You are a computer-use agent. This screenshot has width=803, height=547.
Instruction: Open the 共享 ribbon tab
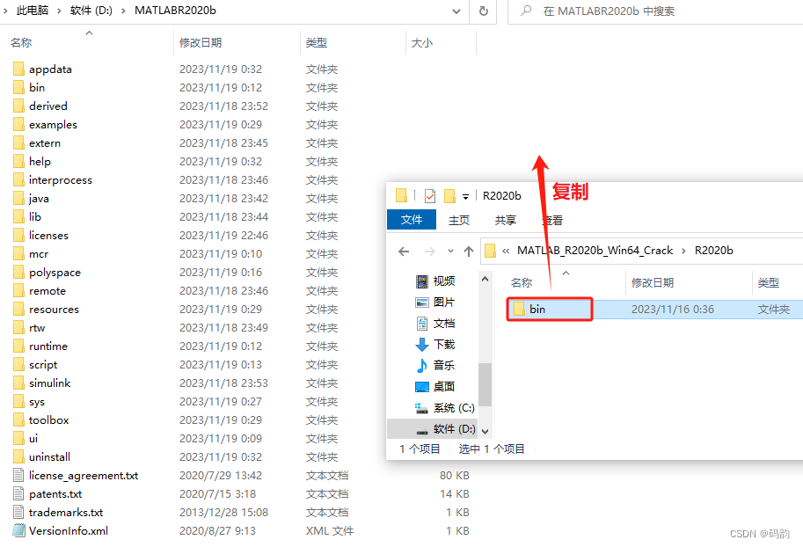tap(504, 220)
